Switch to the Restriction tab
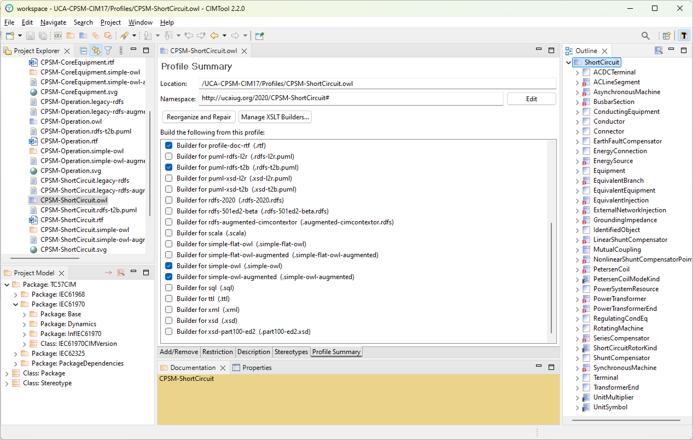693x440 pixels. (217, 352)
